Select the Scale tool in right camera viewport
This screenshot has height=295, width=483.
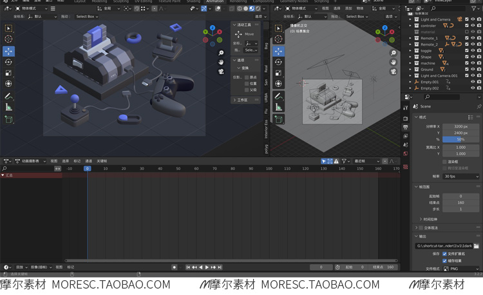coord(278,73)
